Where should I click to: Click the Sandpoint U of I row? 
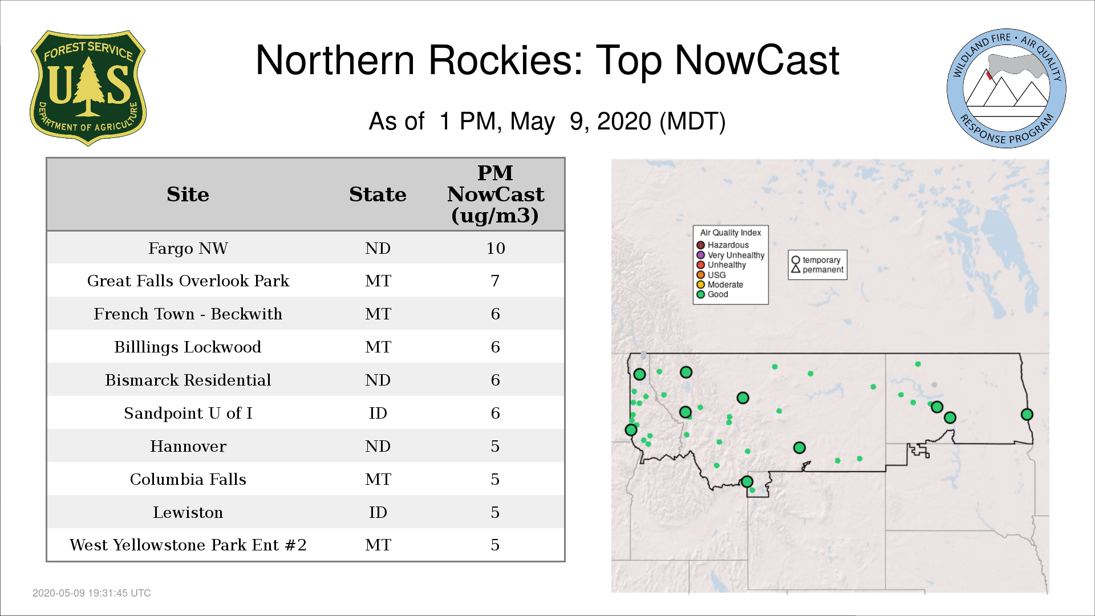pyautogui.click(x=305, y=413)
